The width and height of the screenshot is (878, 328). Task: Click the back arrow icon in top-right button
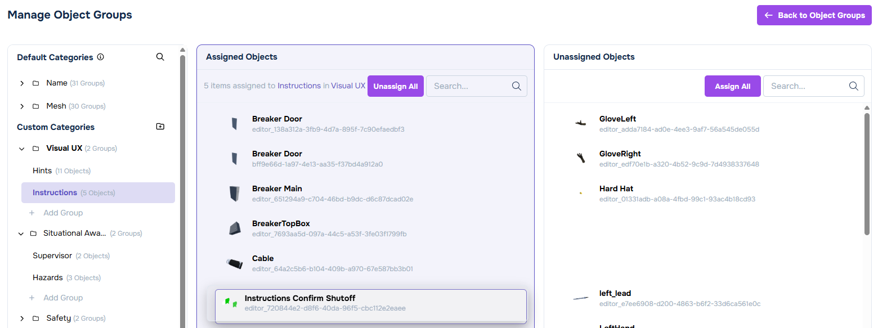point(768,15)
